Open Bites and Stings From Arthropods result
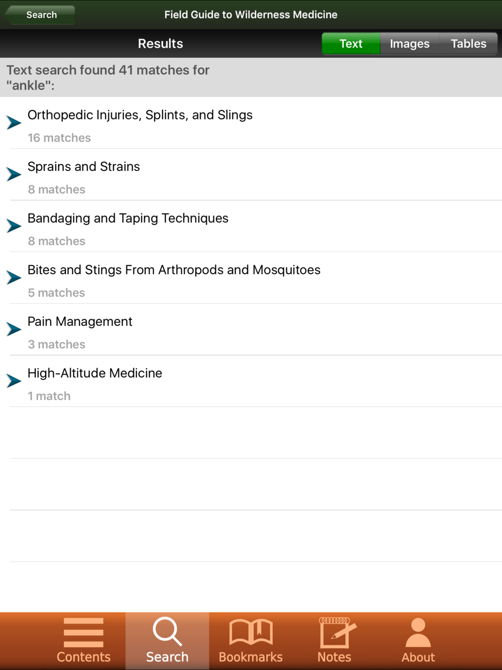Viewport: 502px width, 670px height. click(251, 278)
